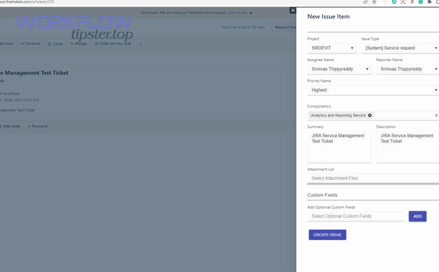Open the Assignee Name dropdown
This screenshot has width=439, height=272.
339,69
